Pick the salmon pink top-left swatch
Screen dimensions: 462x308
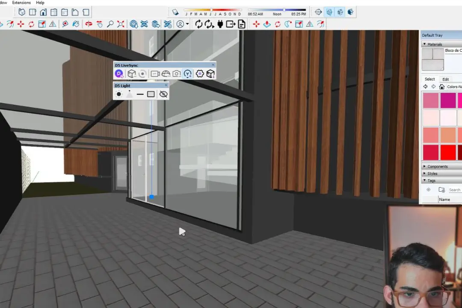click(431, 100)
